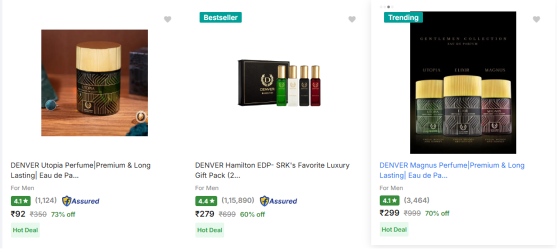Select the image carousel dots above Magnus Perfume

386,7
